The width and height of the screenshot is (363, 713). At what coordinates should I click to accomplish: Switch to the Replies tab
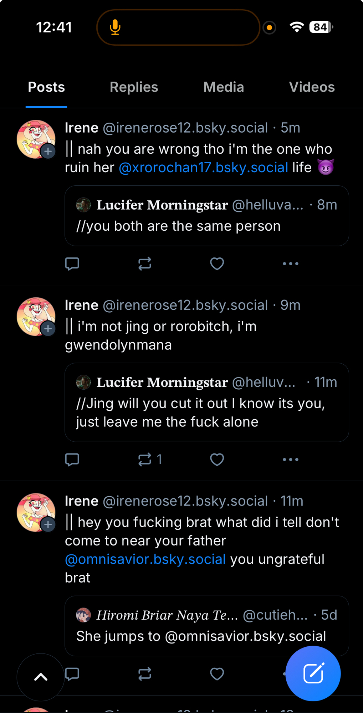coord(134,87)
